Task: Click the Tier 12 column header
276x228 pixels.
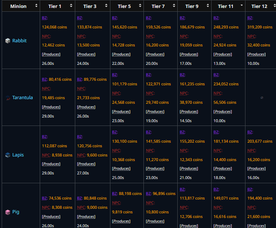Action: [x=261, y=6]
